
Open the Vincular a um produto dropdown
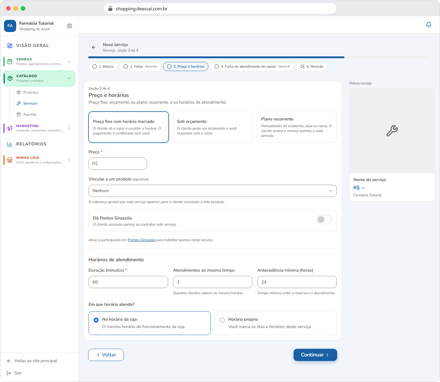pos(213,191)
